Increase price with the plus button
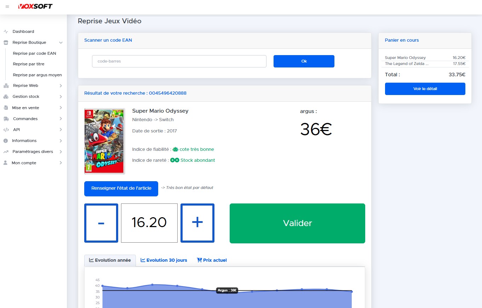This screenshot has width=482, height=308. (x=197, y=223)
